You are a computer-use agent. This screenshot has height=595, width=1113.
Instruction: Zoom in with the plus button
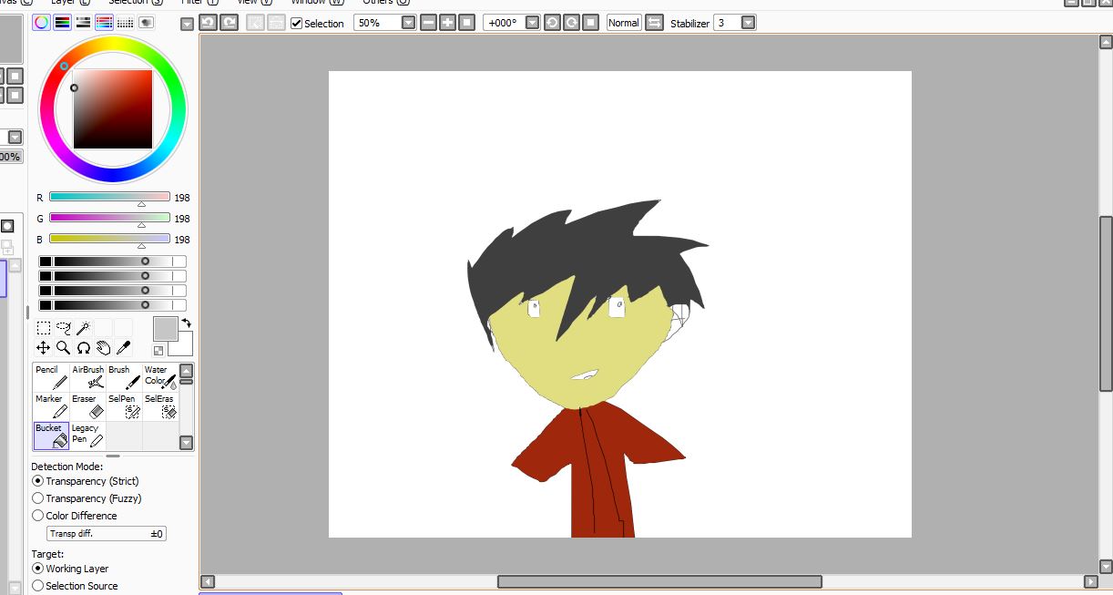448,23
